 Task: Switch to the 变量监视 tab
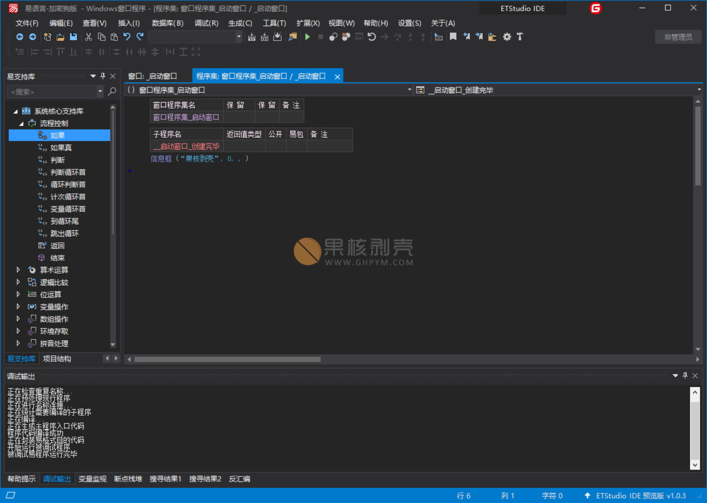point(92,479)
